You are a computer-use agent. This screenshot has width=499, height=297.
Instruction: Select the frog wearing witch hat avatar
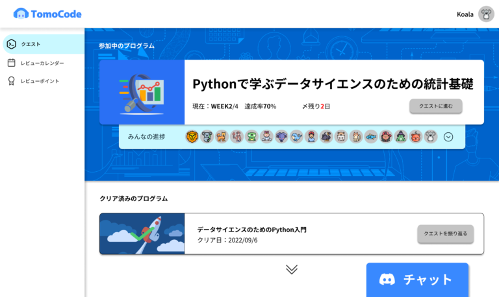401,137
